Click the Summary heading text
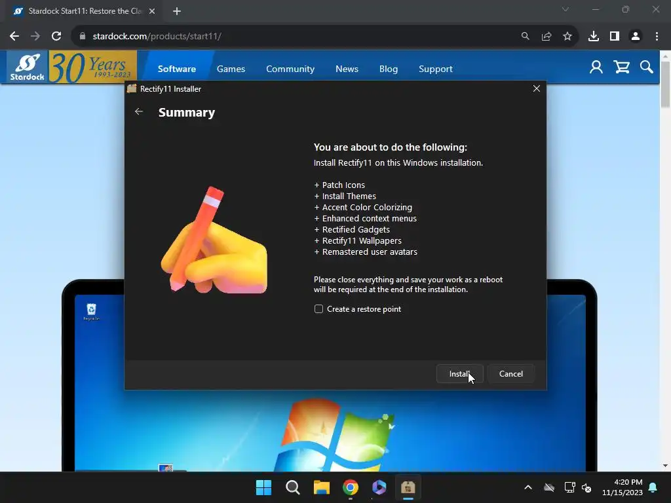Image resolution: width=671 pixels, height=503 pixels. [187, 112]
